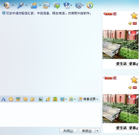139x135 pixels.
Task: Create a discussion group with plus icon
Action: pyautogui.click(x=56, y=5)
